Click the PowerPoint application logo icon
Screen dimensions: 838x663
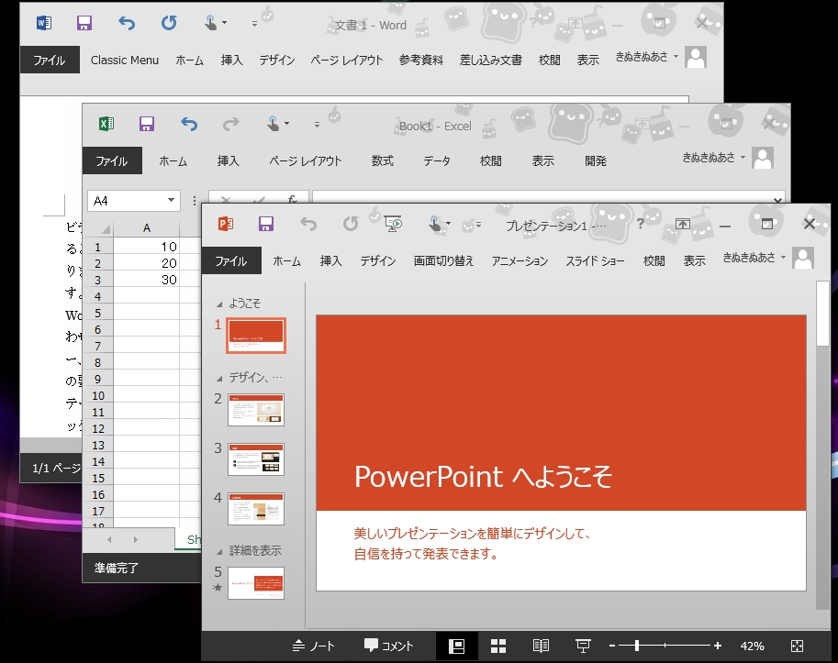tap(226, 224)
